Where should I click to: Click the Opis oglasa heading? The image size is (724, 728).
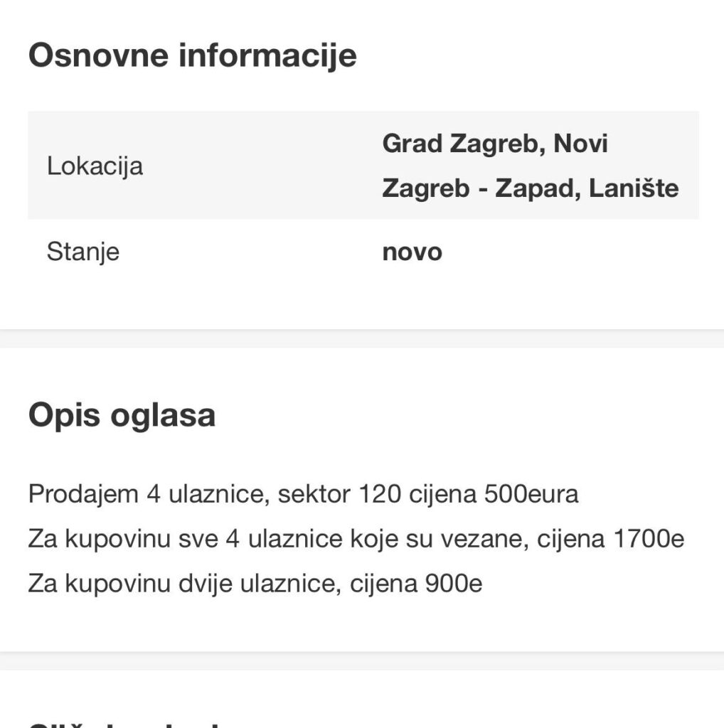[122, 415]
